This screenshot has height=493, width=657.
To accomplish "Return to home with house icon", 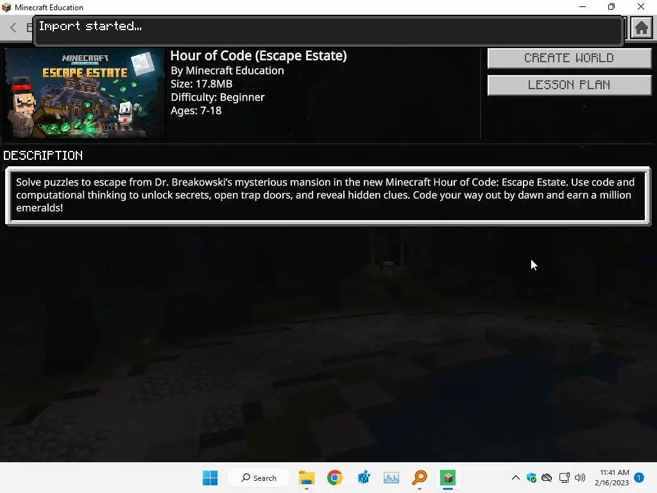I will pos(642,28).
